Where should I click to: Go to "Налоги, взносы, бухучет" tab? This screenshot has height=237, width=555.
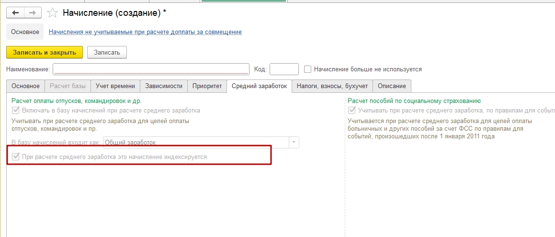(x=332, y=86)
